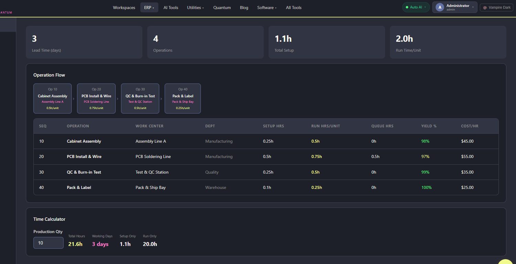Click the 0.75h run hours value in the table
The width and height of the screenshot is (516, 264).
pyautogui.click(x=316, y=157)
